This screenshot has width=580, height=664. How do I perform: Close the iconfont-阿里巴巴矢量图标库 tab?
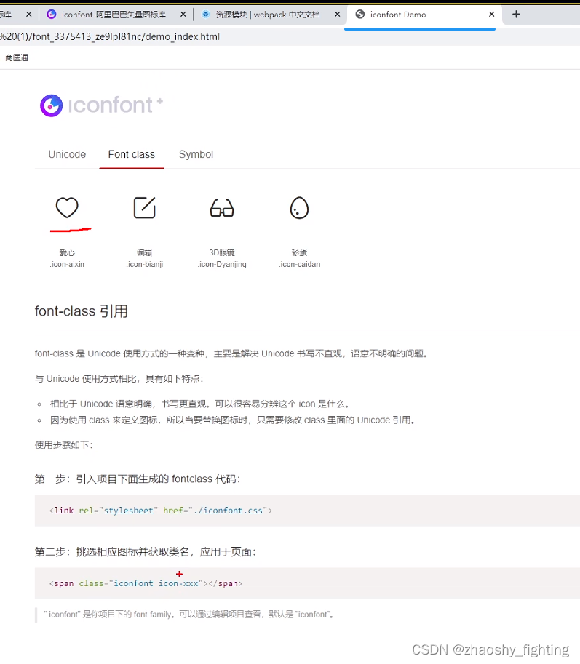pyautogui.click(x=183, y=15)
